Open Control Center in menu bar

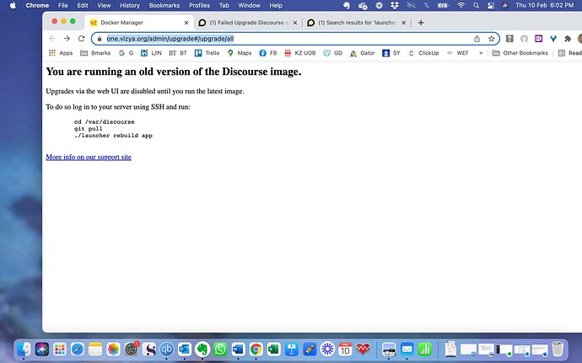click(491, 5)
